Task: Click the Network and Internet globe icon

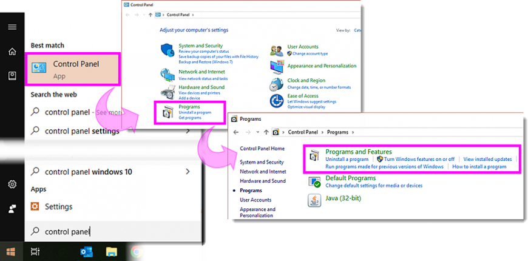Action: [x=168, y=75]
